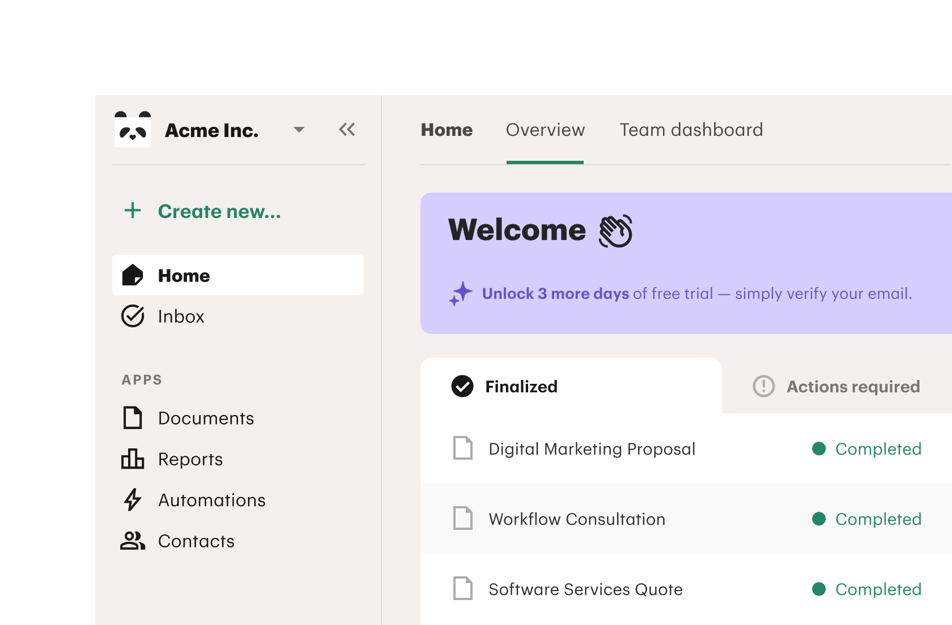Open the Contacts people icon
This screenshot has width=952, height=625.
[x=133, y=541]
